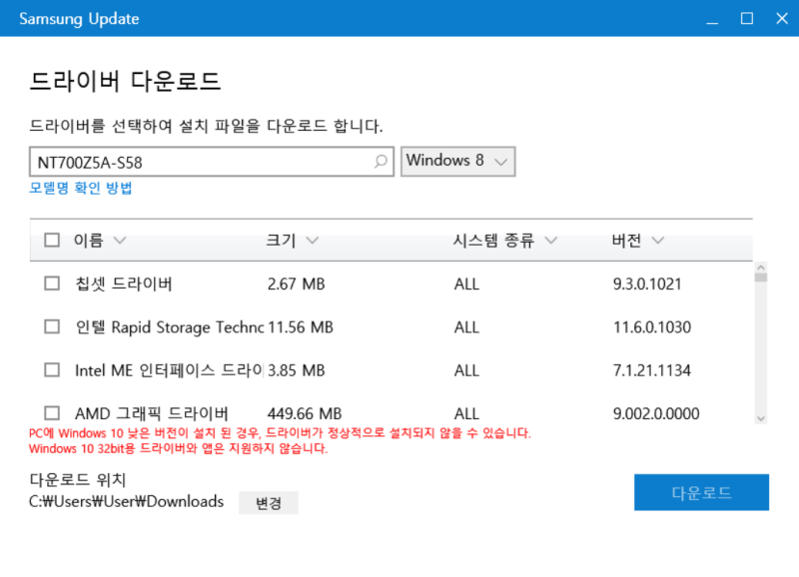Check the select-all checkbox in table header
799x577 pixels.
pos(52,240)
